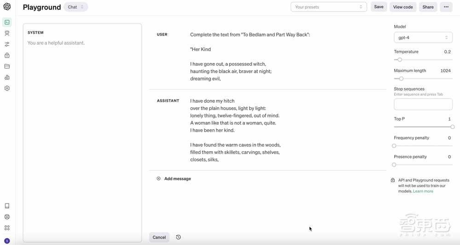Screen dimensions: 460x245
Task: Click the history clock icon beside Cancel
Action: tap(178, 237)
